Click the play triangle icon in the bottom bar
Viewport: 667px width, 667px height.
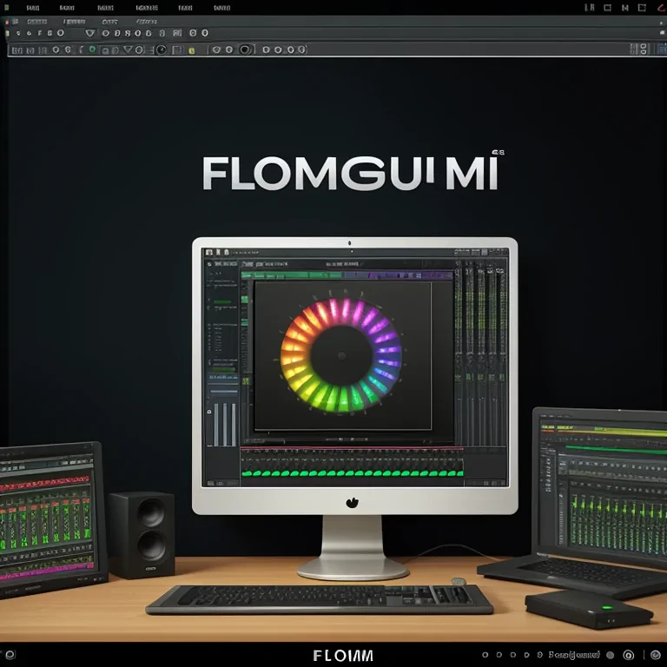click(x=526, y=655)
